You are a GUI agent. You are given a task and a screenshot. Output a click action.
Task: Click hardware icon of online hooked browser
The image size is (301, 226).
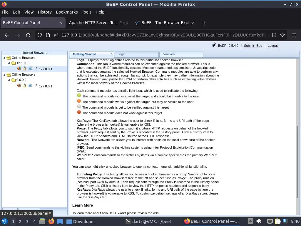click(x=30, y=68)
